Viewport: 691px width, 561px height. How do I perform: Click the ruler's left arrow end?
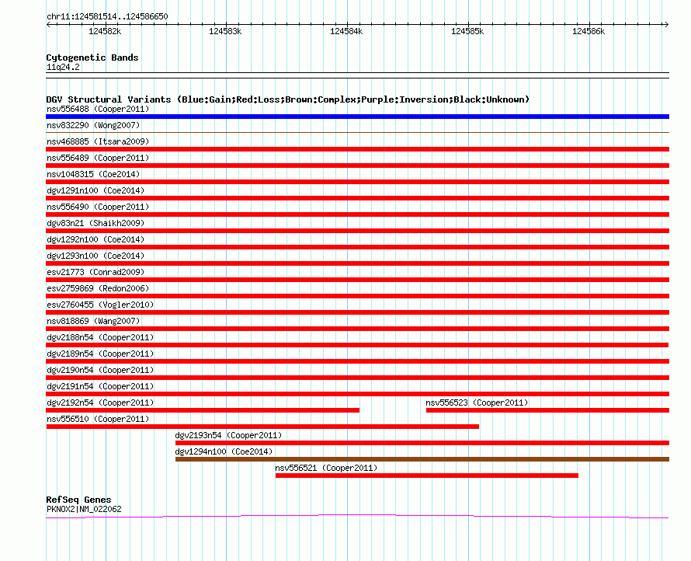coord(49,24)
